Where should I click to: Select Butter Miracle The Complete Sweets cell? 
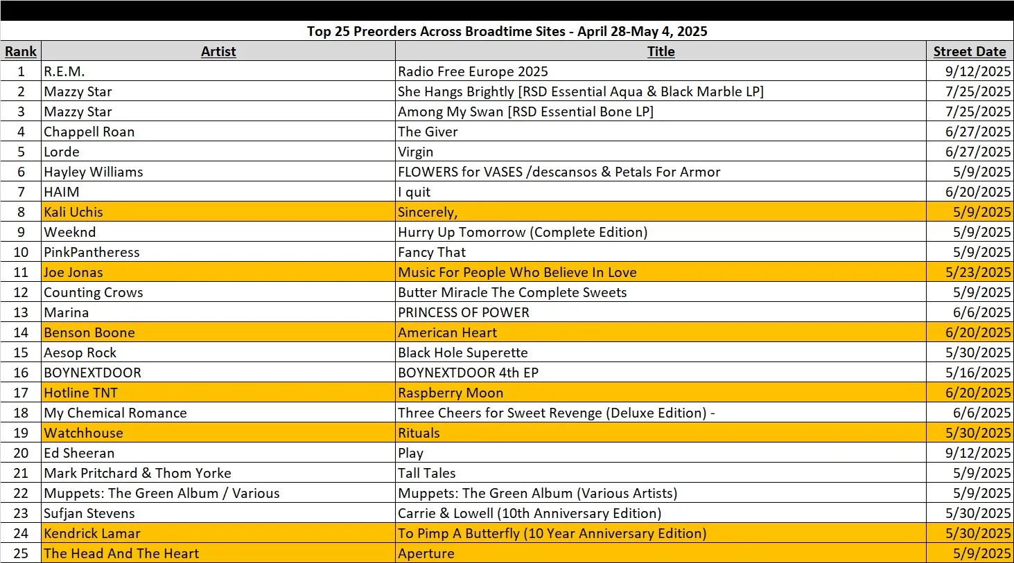(x=661, y=292)
